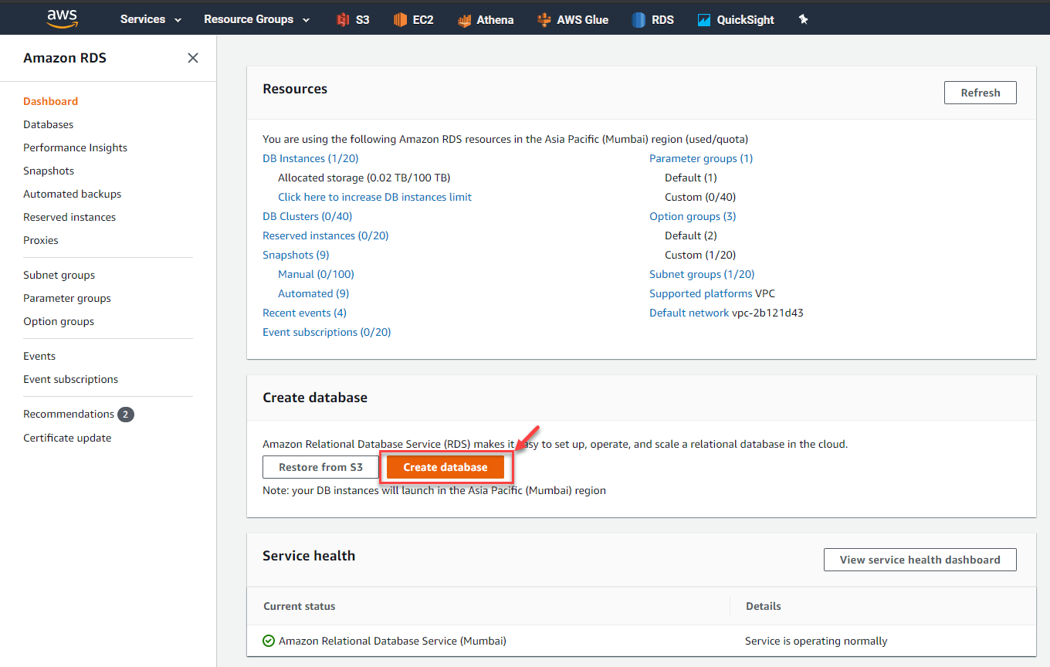Open Performance Insights from the sidebar
The height and width of the screenshot is (667, 1050).
75,147
